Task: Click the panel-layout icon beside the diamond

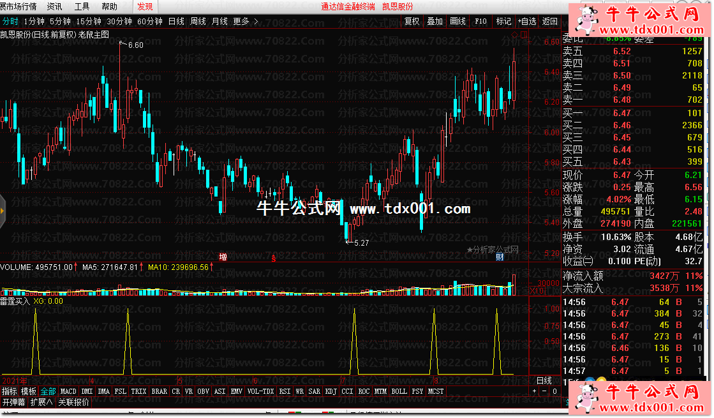Action: [x=524, y=34]
